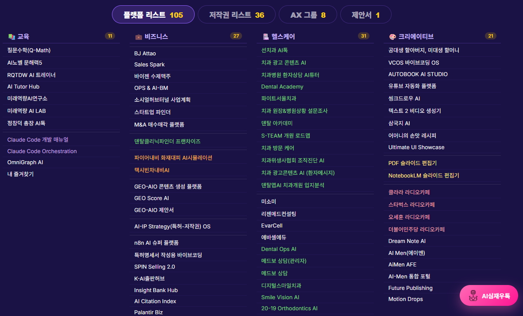Click the education category book icon
The height and width of the screenshot is (316, 523).
pos(12,37)
